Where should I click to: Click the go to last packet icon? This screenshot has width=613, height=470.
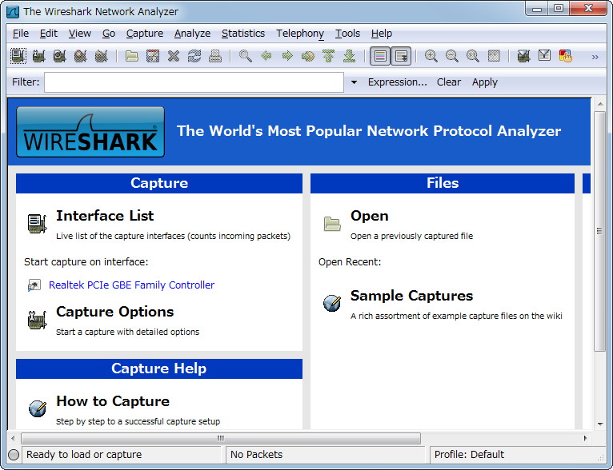point(350,56)
